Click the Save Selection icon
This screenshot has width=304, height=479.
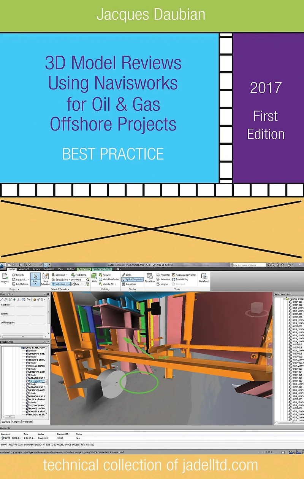pos(45,279)
